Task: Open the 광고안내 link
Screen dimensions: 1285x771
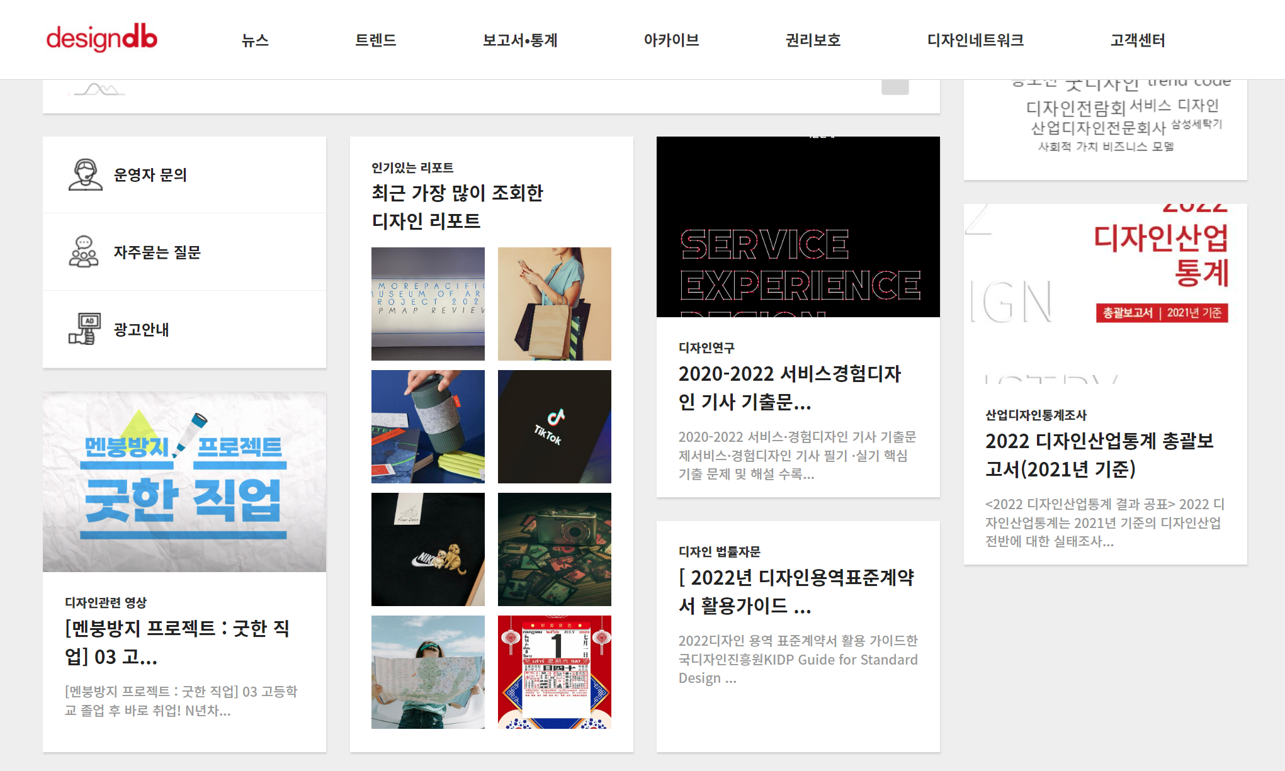Action: [141, 330]
